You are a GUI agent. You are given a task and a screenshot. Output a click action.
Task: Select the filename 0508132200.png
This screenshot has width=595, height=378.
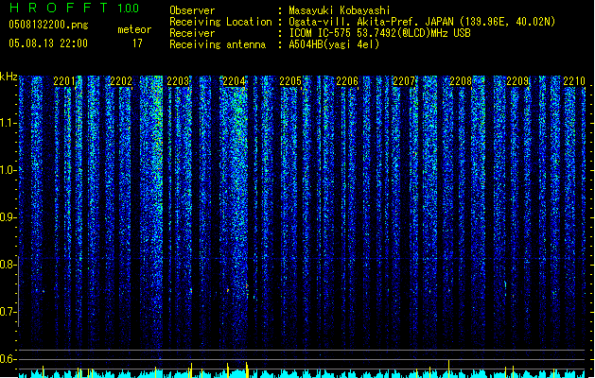[48, 25]
